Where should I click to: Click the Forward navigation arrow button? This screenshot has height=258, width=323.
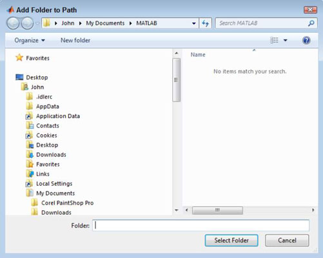(x=28, y=23)
